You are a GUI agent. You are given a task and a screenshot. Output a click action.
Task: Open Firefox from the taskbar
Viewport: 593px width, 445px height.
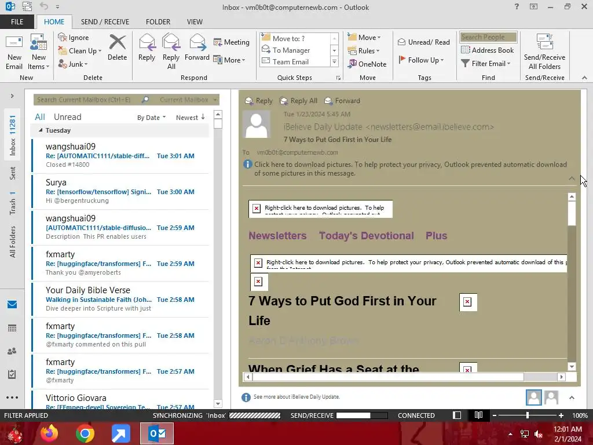49,433
